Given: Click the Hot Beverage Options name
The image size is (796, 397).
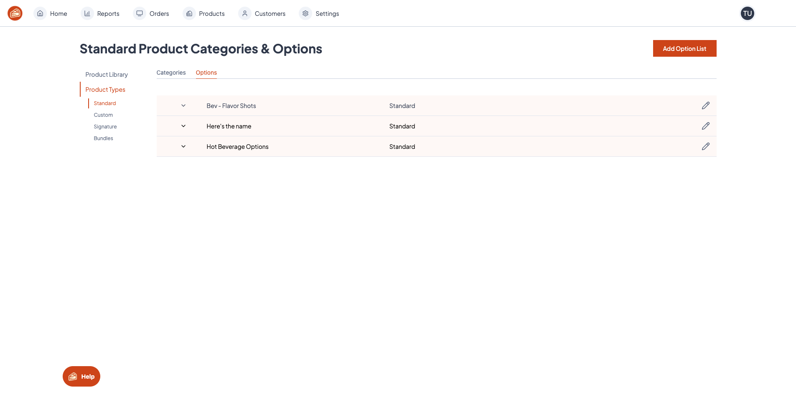Looking at the screenshot, I should [237, 147].
